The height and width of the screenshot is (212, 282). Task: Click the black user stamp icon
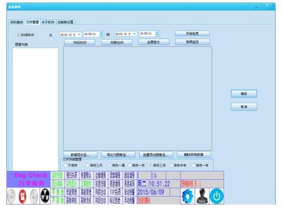coord(202,196)
